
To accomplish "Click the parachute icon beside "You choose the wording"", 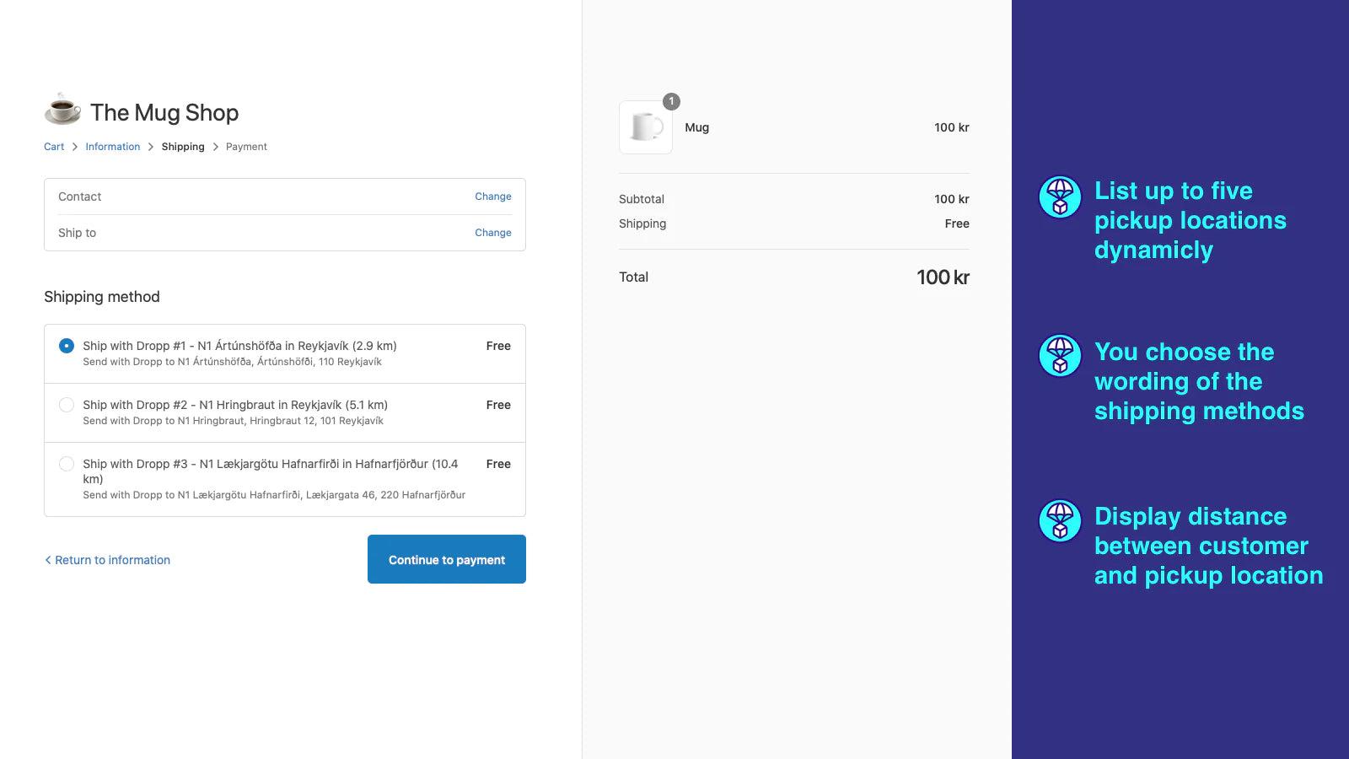I will (x=1060, y=355).
